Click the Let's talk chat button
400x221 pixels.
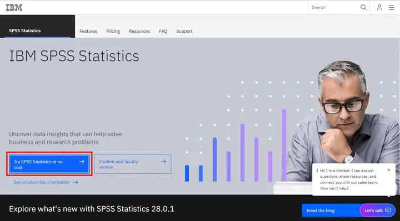(378, 210)
